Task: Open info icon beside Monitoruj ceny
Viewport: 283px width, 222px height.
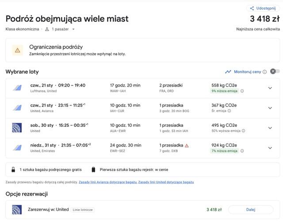Action: 264,72
